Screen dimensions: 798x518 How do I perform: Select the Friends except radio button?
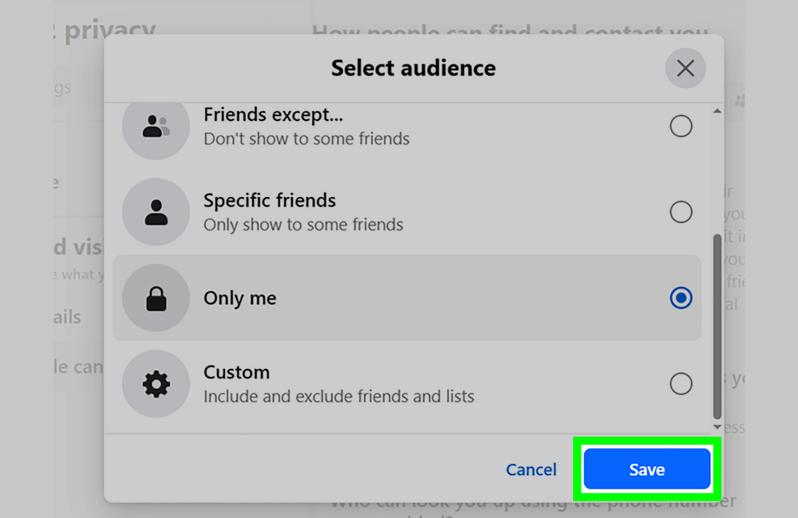pos(681,126)
